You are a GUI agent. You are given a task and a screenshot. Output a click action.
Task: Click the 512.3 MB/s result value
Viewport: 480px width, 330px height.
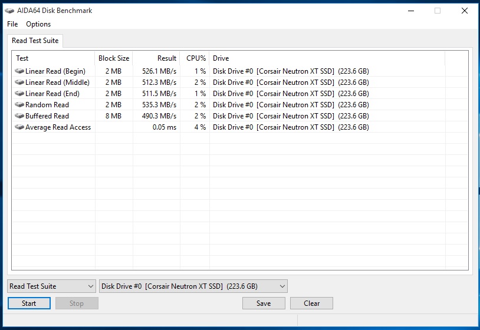[x=159, y=82]
